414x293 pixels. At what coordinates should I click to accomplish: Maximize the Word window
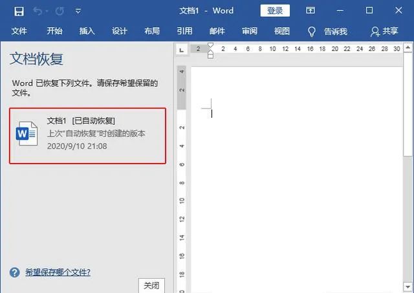[x=369, y=10]
